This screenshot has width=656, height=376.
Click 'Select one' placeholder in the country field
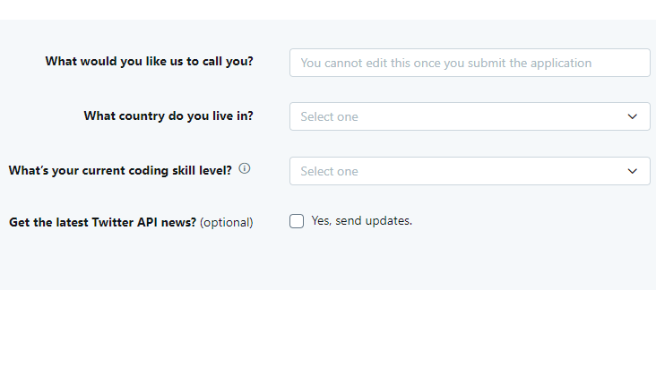(x=329, y=116)
